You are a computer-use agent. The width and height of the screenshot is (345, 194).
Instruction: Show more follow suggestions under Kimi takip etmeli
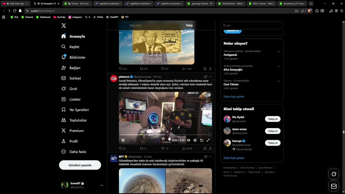[x=234, y=158]
